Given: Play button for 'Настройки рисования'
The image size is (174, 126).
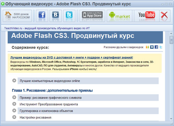Looking at the screenshot, I should [14, 117].
